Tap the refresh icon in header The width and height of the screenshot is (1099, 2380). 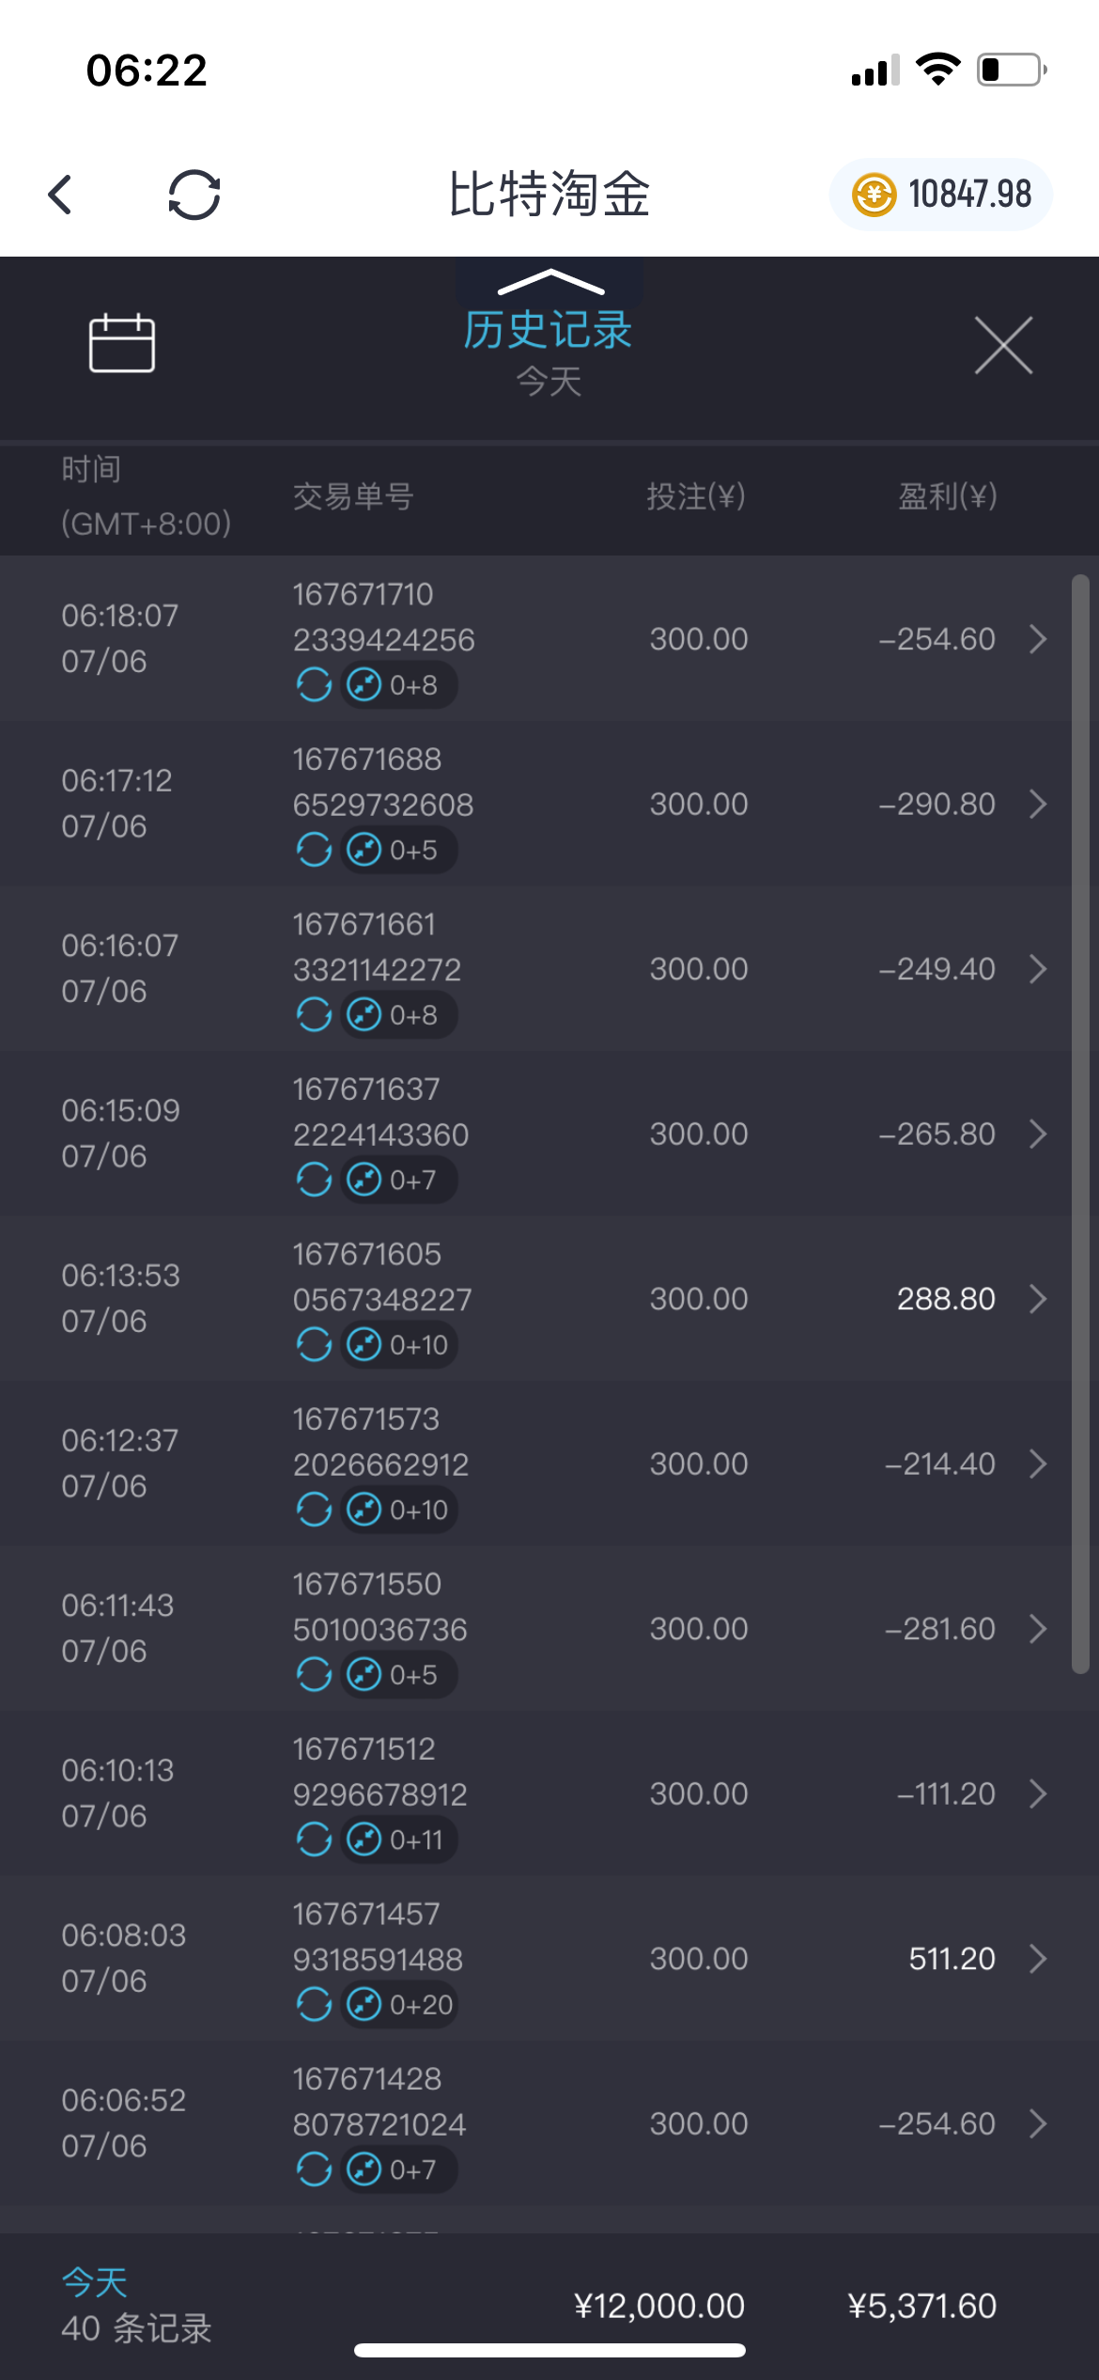(x=194, y=195)
